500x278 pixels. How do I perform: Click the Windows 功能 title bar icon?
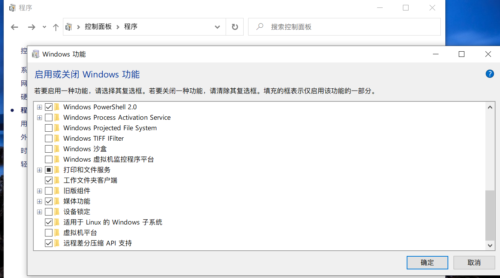click(x=36, y=54)
